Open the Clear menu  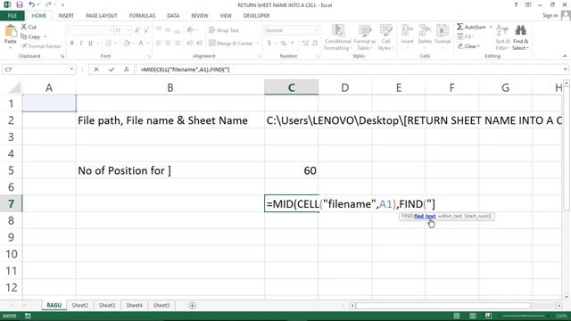pyautogui.click(x=469, y=46)
